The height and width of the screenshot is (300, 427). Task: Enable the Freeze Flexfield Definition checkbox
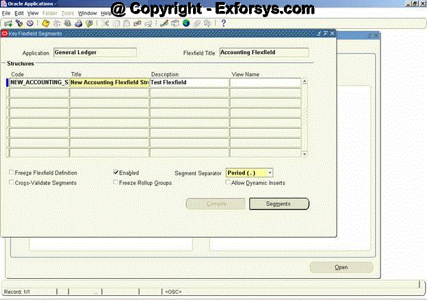click(11, 173)
